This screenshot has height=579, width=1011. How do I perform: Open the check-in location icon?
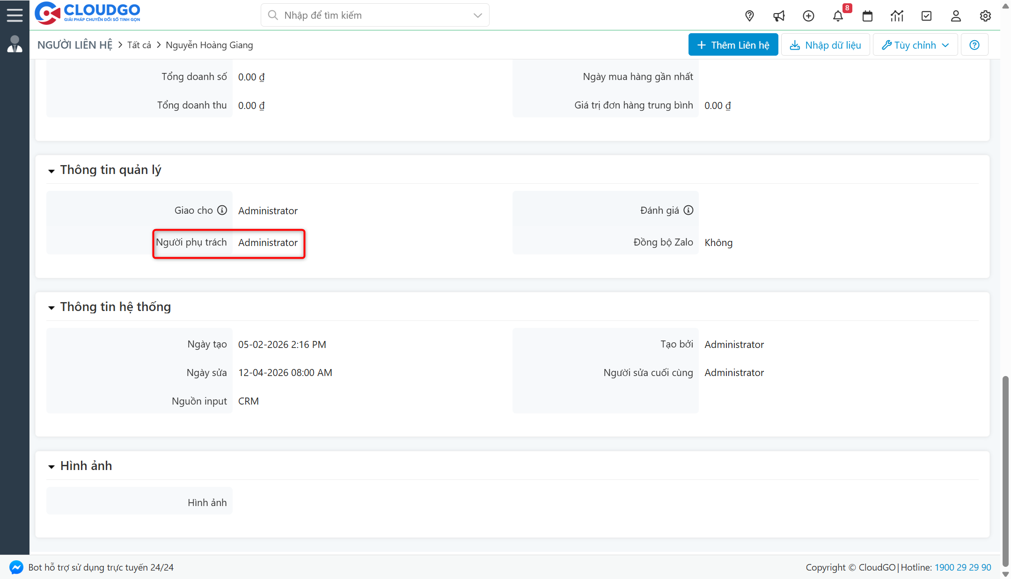point(749,15)
